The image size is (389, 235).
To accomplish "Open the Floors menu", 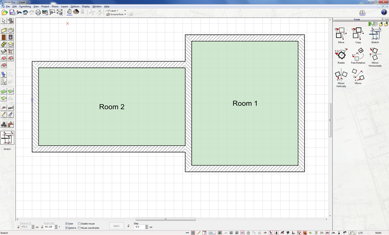I will pos(55,6).
